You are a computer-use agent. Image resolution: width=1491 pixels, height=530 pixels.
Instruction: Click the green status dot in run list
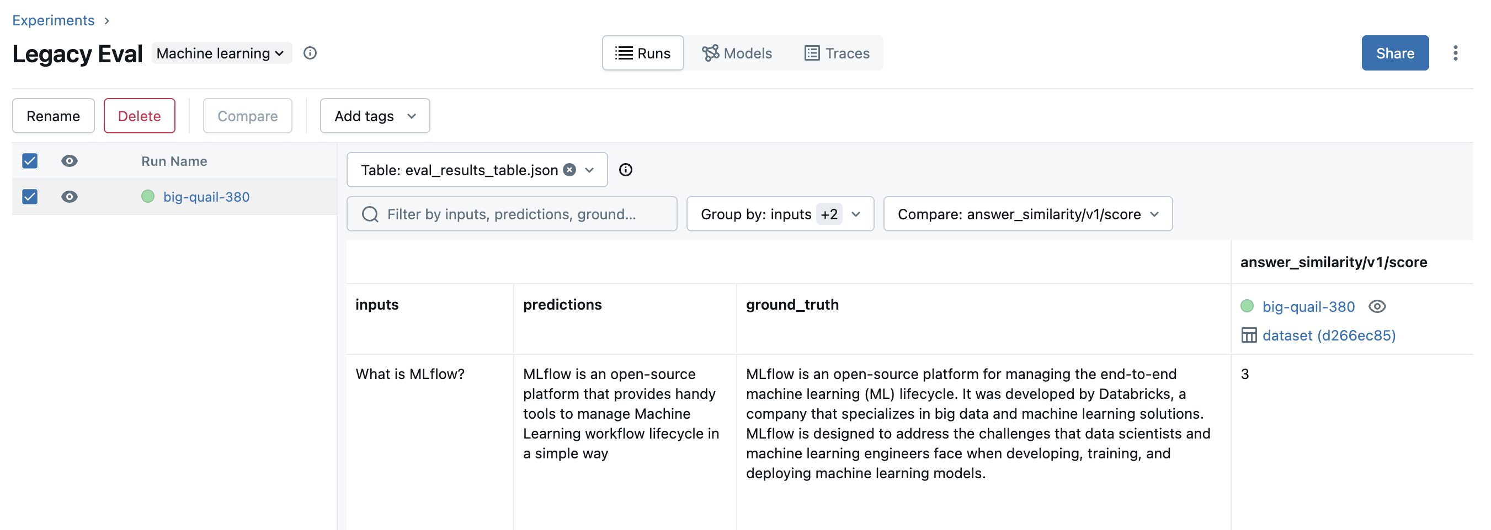(x=148, y=197)
